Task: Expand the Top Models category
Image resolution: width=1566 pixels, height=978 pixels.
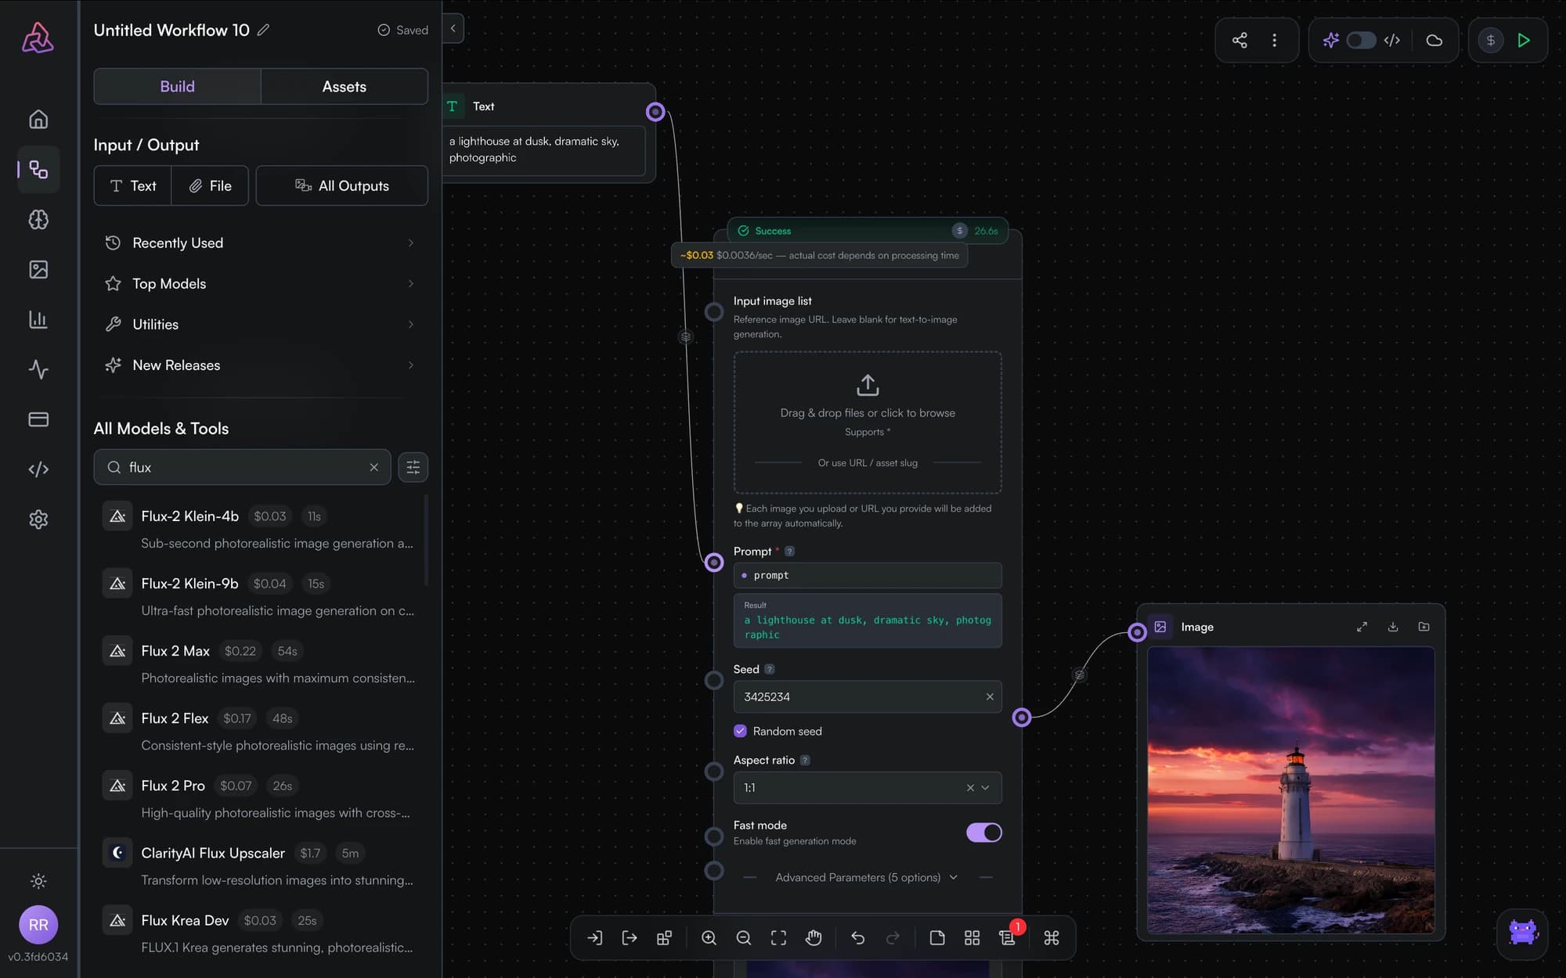Action: click(260, 283)
